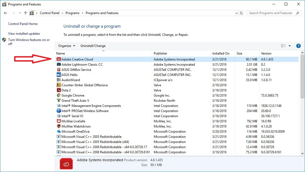Click the Programs and Features title bar icon
Image resolution: width=305 pixels, height=172 pixels.
4,4
